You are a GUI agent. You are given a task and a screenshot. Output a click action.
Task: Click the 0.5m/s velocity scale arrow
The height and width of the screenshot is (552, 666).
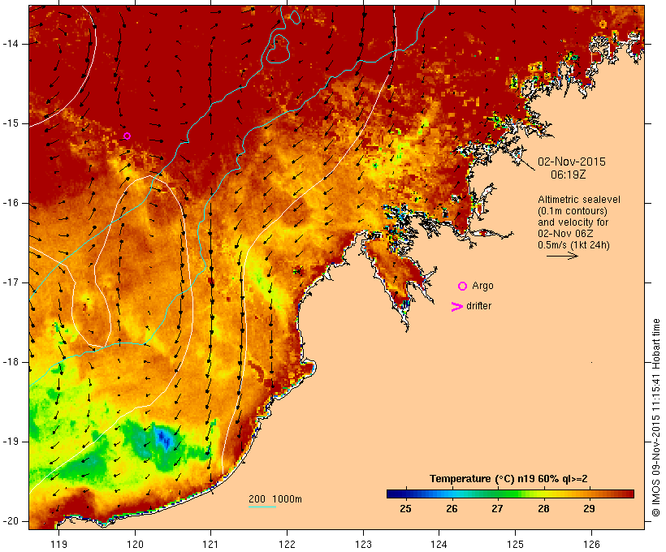pos(562,256)
